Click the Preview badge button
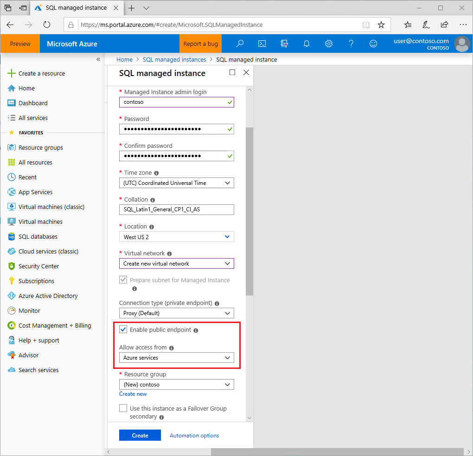The height and width of the screenshot is (456, 473). tap(20, 44)
